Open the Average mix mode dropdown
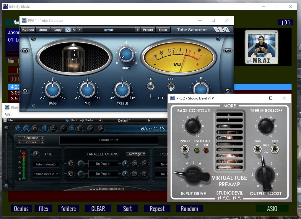301x219 pixels. coord(136,154)
